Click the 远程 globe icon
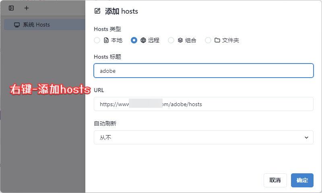The width and height of the screenshot is (322, 193). tap(143, 40)
